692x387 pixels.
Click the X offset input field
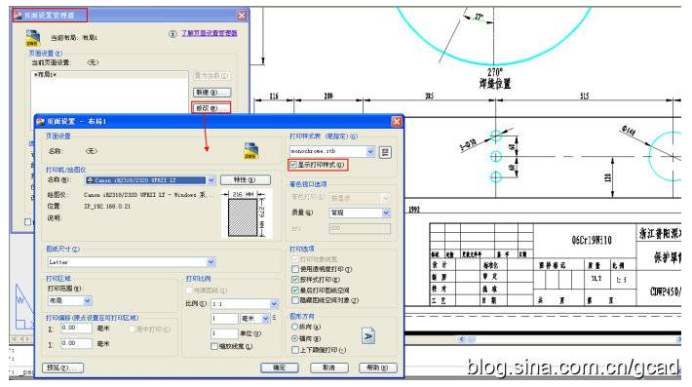coord(76,328)
